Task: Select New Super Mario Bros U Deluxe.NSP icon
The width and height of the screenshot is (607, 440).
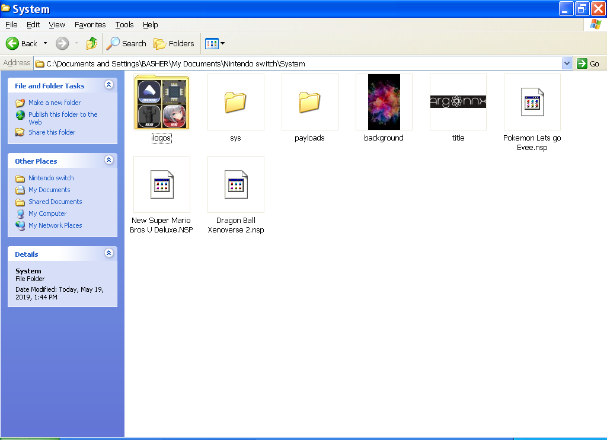Action: (162, 184)
